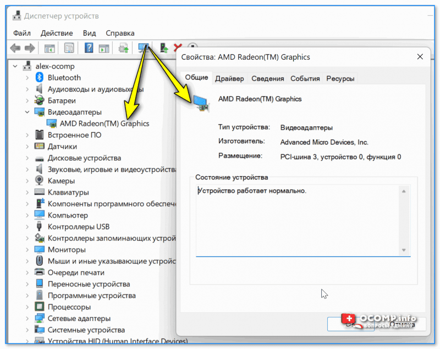Switch to the Сведения tab

[267, 78]
